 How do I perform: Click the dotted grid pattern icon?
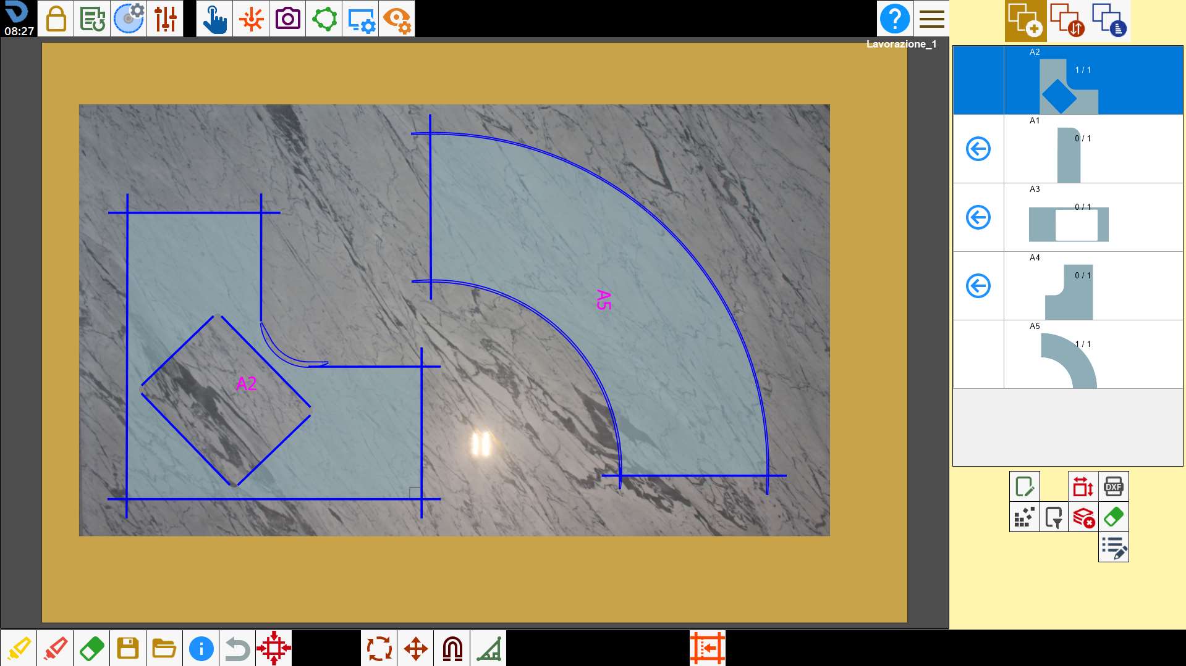(1024, 517)
